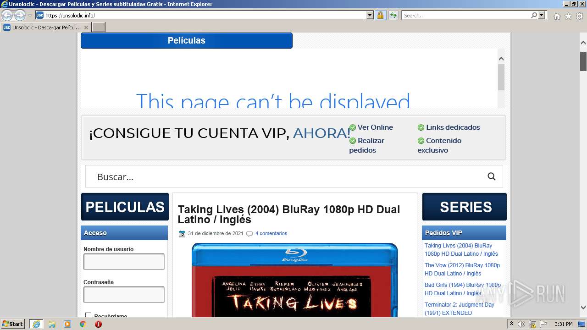
Task: Click the page scrollbar down arrow
Action: tap(583, 308)
